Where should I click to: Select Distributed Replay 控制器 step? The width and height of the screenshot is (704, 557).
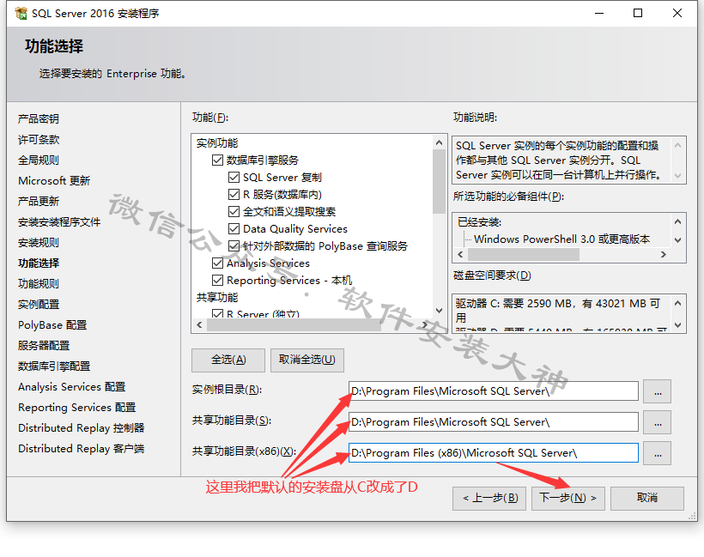82,428
